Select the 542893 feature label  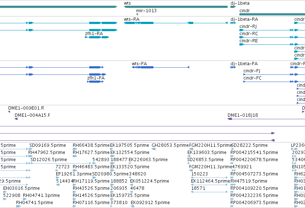[x=101, y=160]
